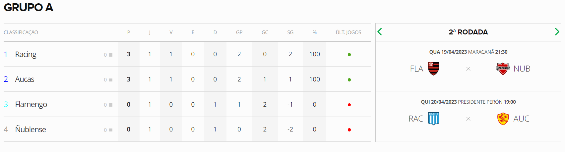Click the Aucas crest in the fixture
565x152 pixels.
503,119
